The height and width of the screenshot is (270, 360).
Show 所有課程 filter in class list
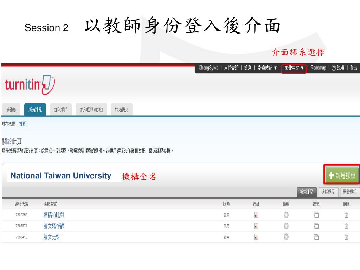pos(306,192)
